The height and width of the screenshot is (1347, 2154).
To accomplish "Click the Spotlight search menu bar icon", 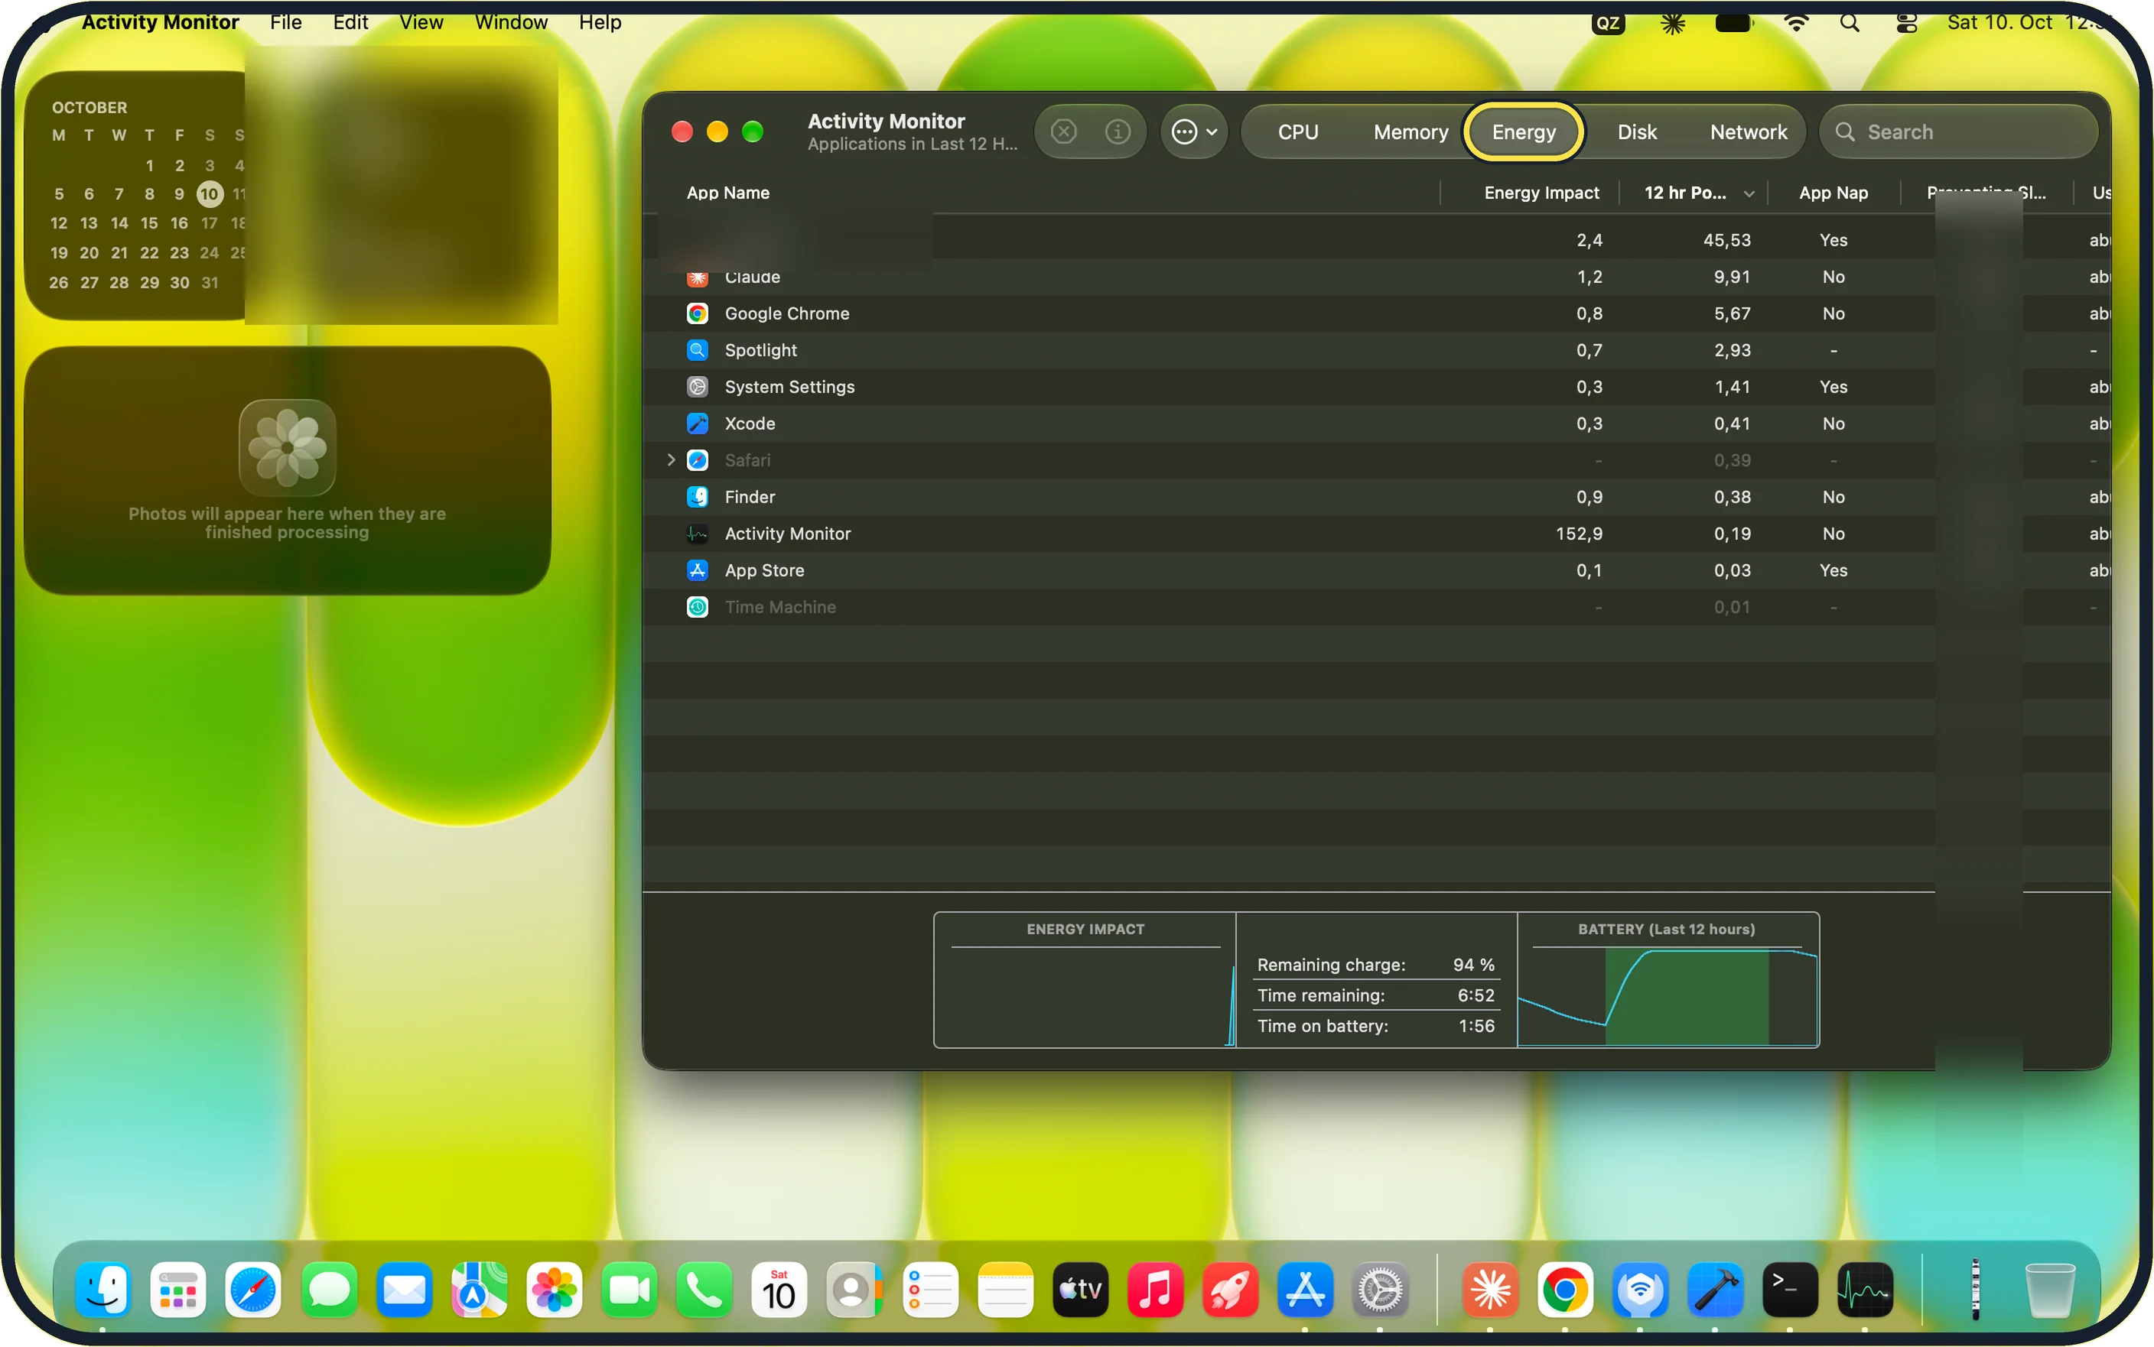I will (x=1850, y=23).
